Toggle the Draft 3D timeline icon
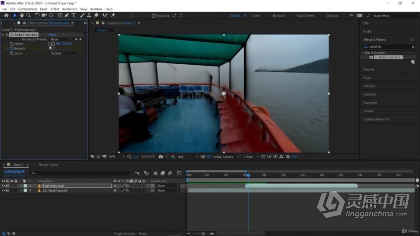This screenshot has width=420, height=236. click(146, 174)
